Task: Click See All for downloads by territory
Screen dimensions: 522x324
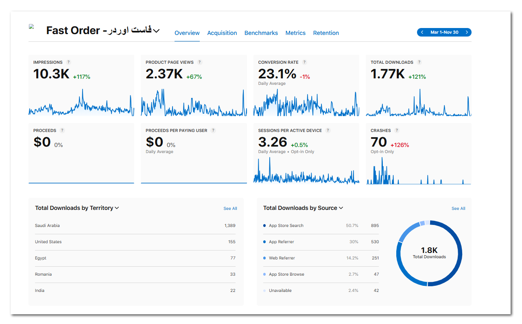Action: 230,208
